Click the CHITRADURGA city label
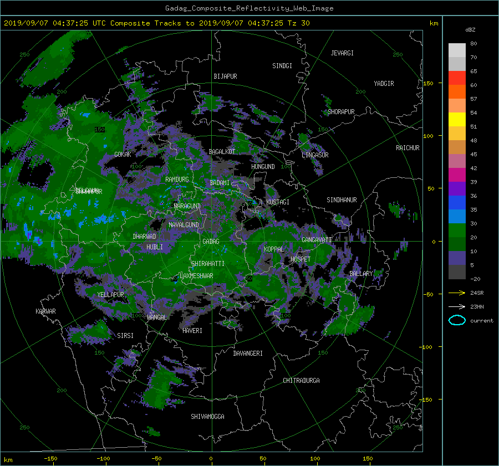The width and height of the screenshot is (499, 466). tap(302, 381)
